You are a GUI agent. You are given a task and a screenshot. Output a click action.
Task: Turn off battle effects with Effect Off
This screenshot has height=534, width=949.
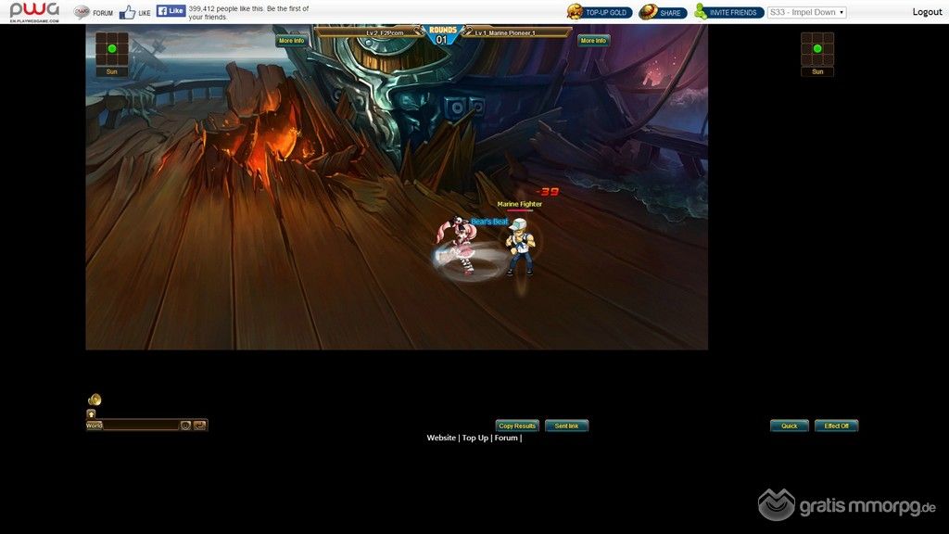click(836, 426)
